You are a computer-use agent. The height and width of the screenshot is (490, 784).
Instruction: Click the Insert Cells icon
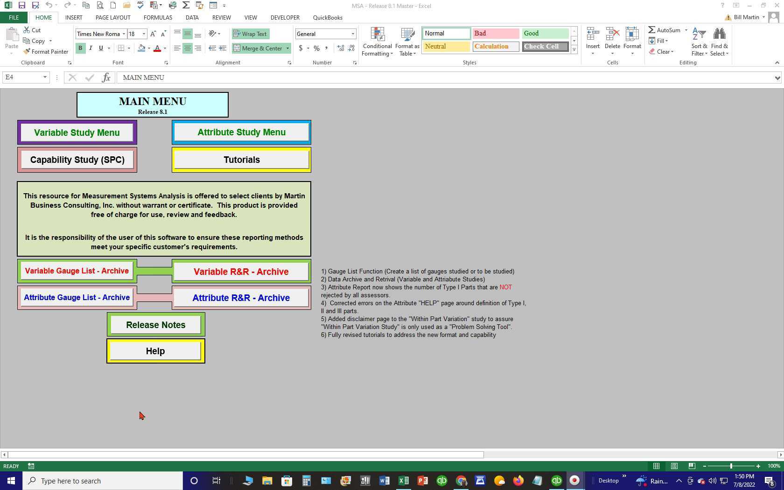[x=592, y=37]
